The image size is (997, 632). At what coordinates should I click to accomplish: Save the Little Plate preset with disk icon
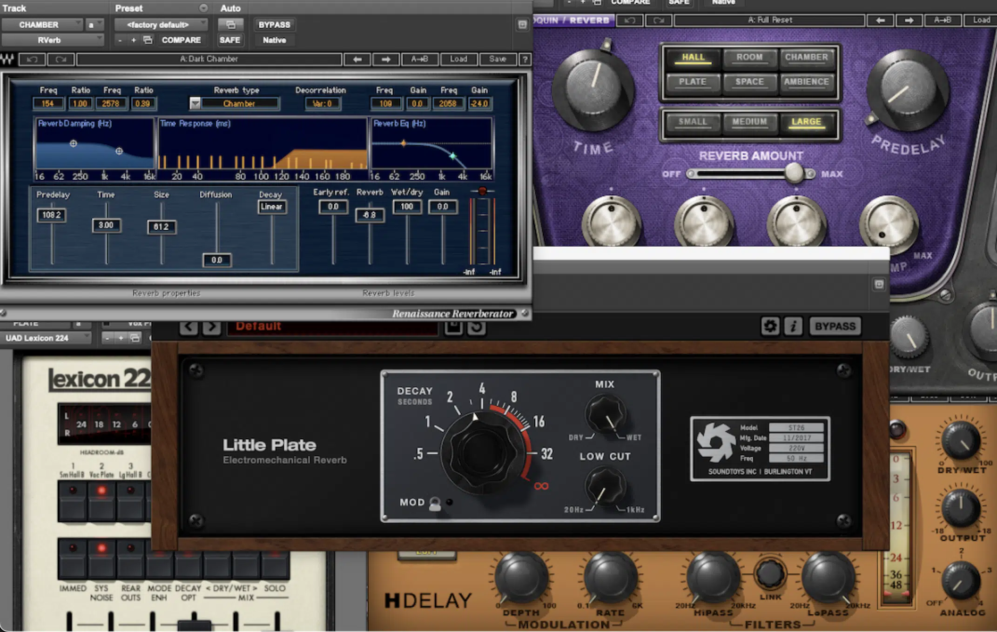(453, 327)
